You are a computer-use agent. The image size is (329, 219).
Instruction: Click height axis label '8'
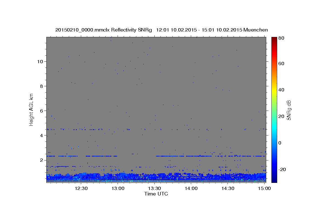(41, 86)
